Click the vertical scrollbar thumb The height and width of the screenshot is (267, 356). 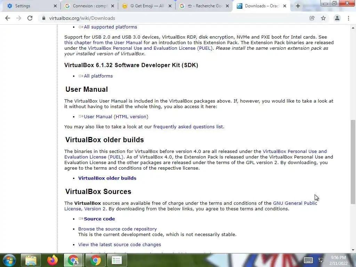(353, 162)
